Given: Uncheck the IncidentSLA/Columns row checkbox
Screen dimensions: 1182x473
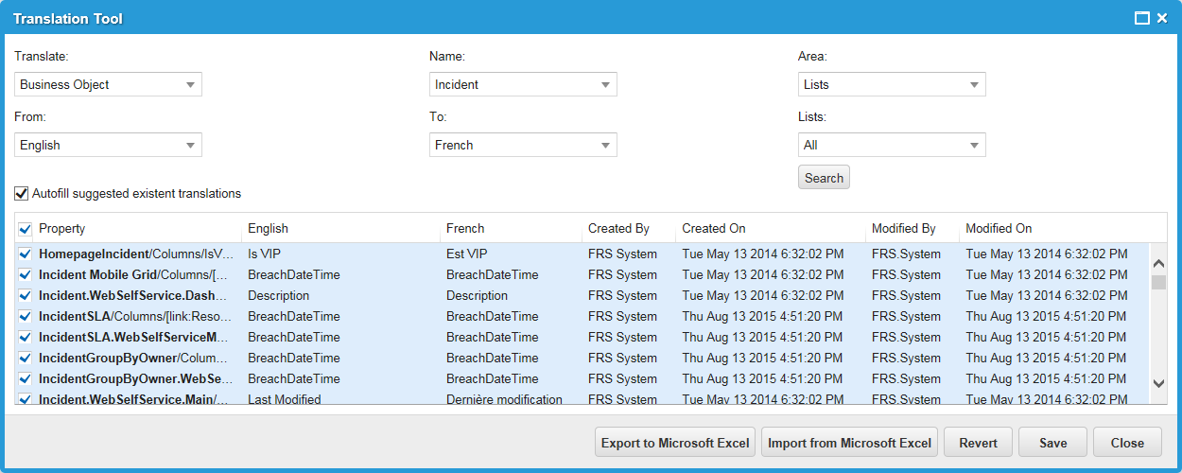Looking at the screenshot, I should (26, 317).
